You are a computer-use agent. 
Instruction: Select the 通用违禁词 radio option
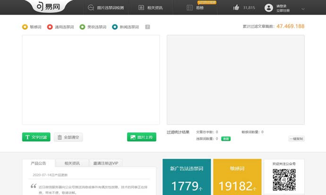coord(50,27)
